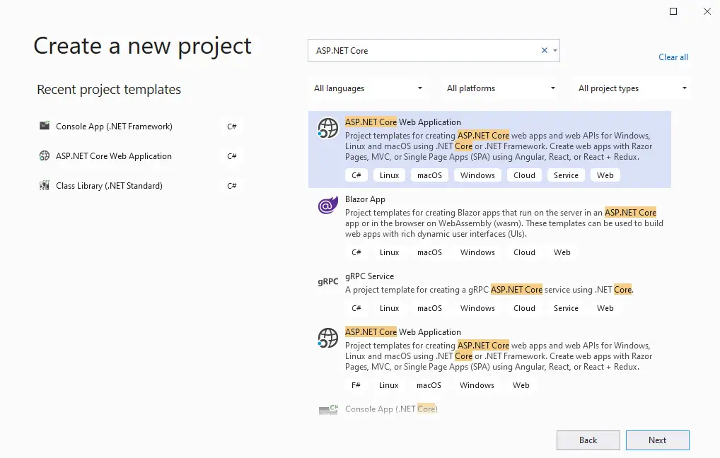Click the Service tag under gRPC Service
The width and height of the screenshot is (720, 458).
pyautogui.click(x=567, y=308)
